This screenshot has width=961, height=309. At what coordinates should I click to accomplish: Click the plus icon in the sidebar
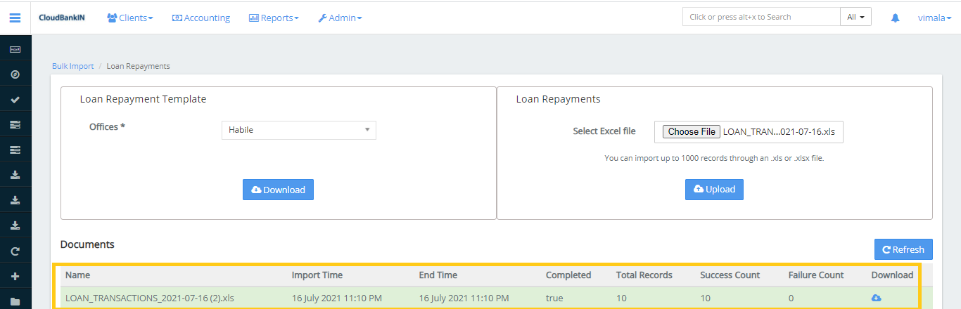pos(15,276)
